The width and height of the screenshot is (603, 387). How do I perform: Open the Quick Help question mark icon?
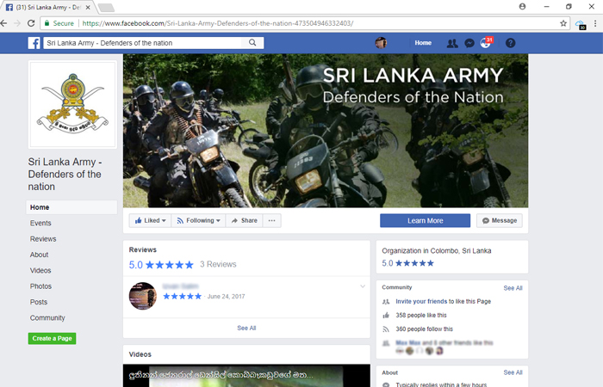pyautogui.click(x=510, y=43)
